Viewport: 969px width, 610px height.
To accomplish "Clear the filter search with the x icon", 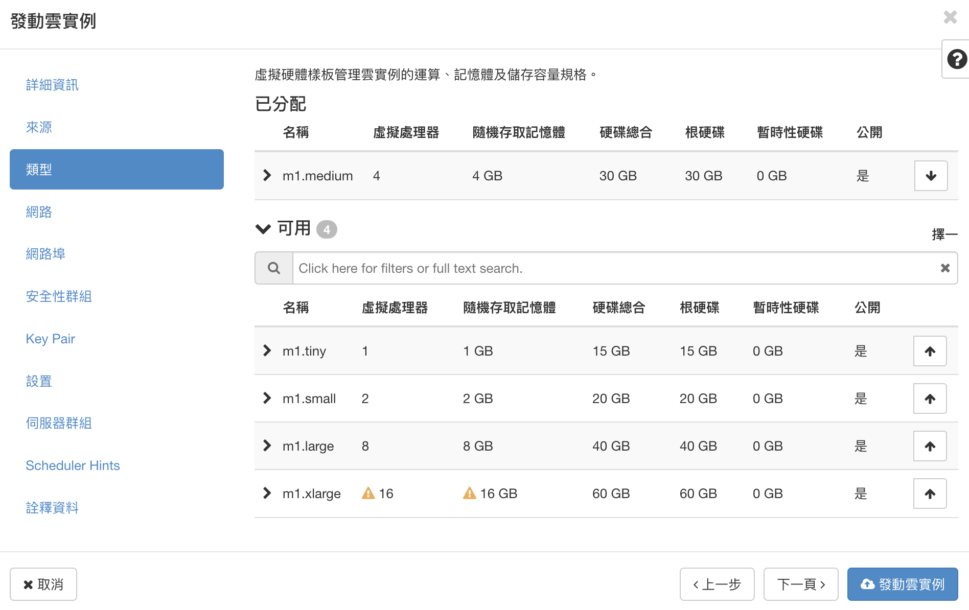I will (x=944, y=268).
